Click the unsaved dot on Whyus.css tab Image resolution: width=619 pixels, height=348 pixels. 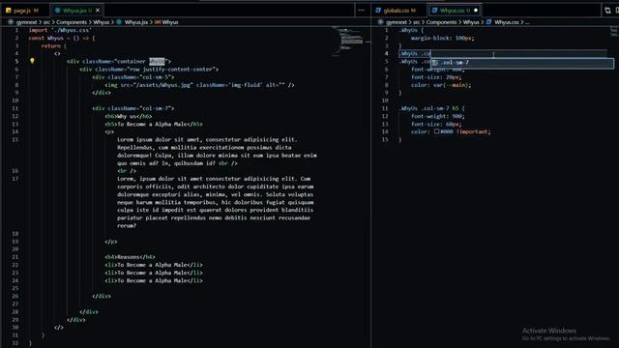pos(476,11)
